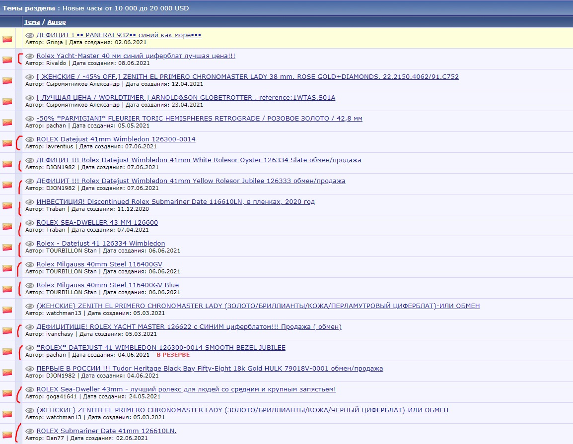Open ROLEX Datejust 41mm Wimbledon 126300-0014 topic
Viewport: 573px width, 444px height.
[116, 139]
